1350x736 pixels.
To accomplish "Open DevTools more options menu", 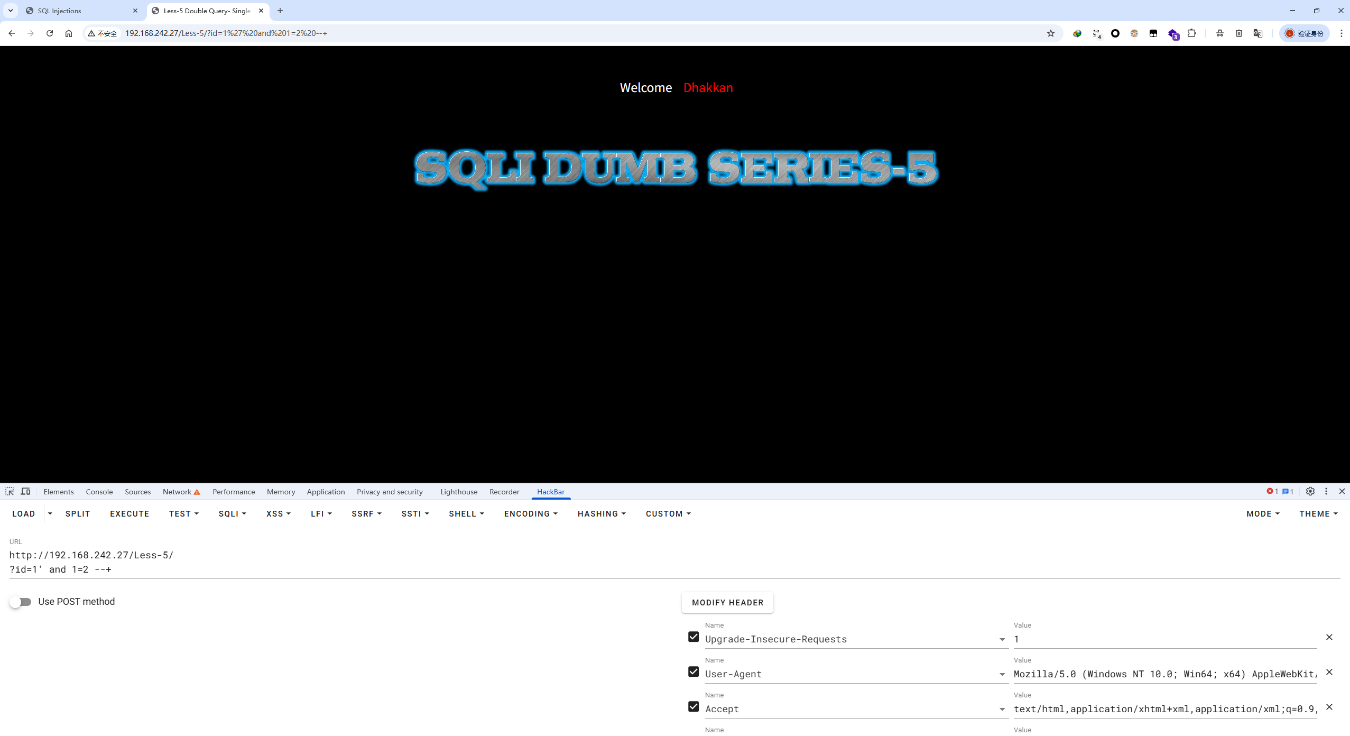I will coord(1326,492).
